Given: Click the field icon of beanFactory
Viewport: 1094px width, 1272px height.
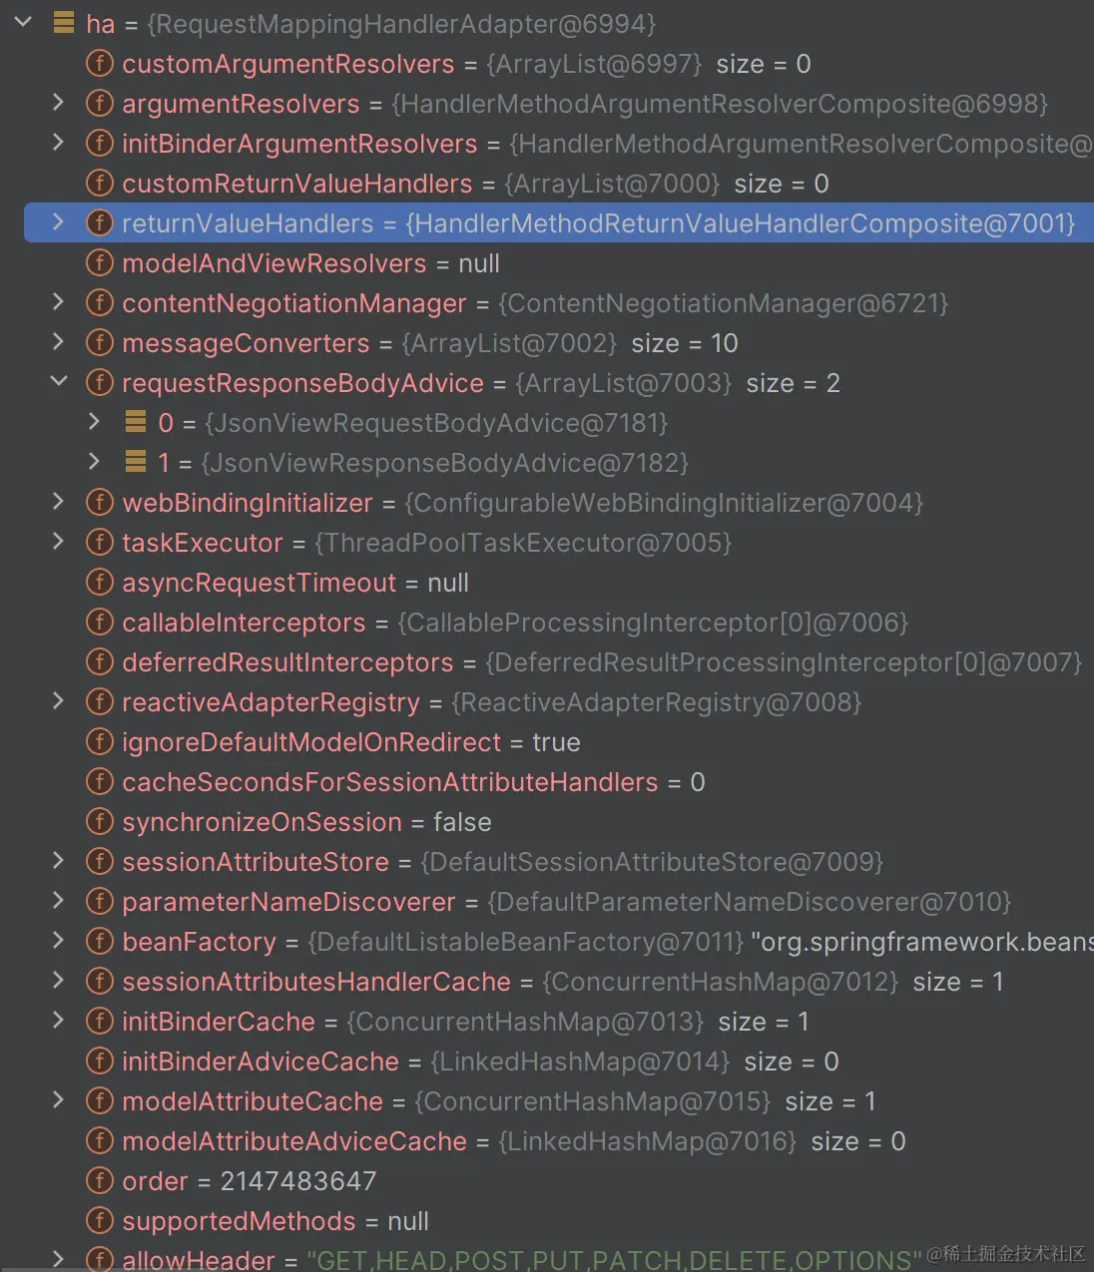Looking at the screenshot, I should [x=100, y=942].
